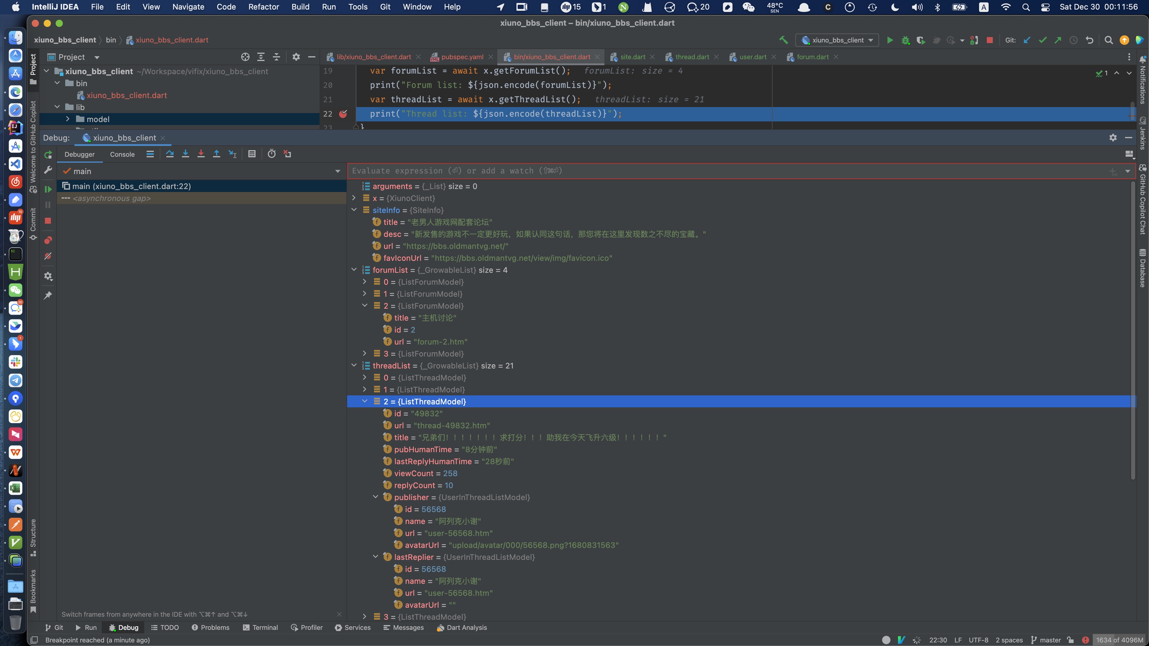Stop debugging with the red square in the debug side toolbar
The image size is (1149, 646).
pyautogui.click(x=48, y=221)
